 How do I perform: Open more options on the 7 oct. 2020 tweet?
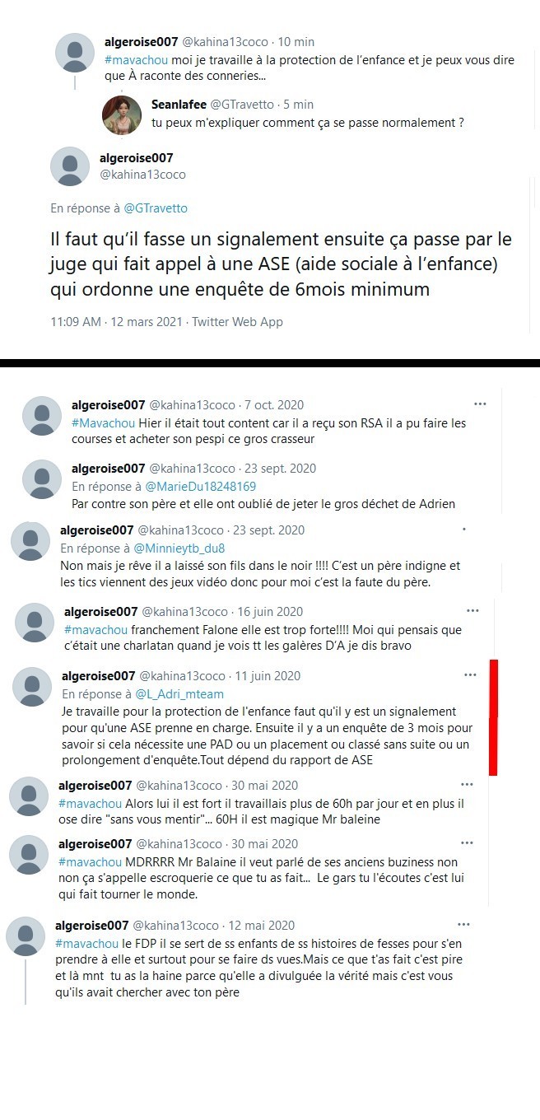tap(480, 404)
